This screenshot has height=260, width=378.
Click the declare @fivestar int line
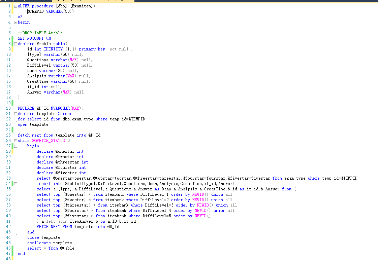tap(61, 173)
